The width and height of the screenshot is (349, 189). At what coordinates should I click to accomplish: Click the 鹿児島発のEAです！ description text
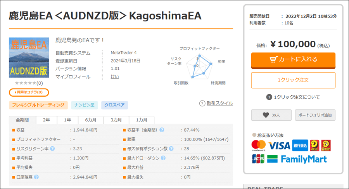pyautogui.click(x=80, y=40)
